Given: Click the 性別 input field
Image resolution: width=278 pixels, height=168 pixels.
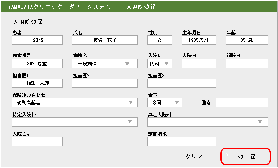Looking at the screenshot, I should 159,40.
